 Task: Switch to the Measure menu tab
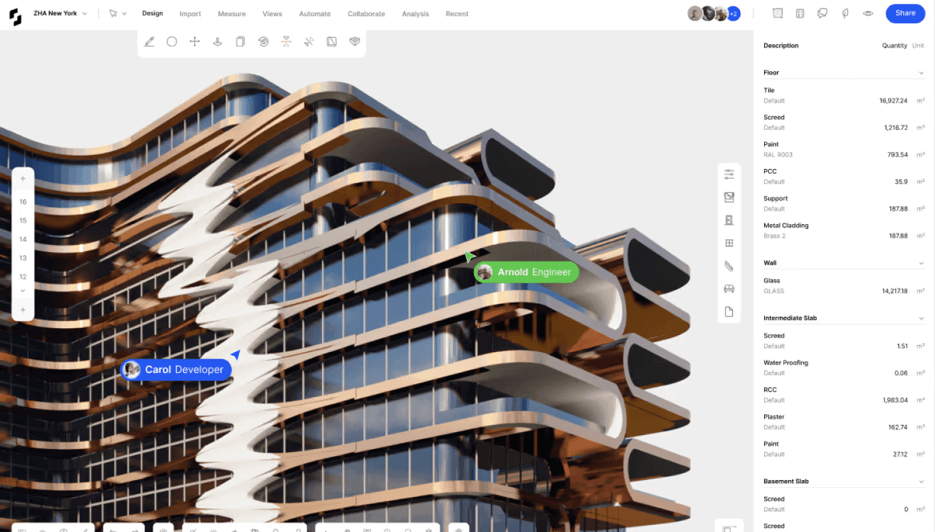(231, 13)
